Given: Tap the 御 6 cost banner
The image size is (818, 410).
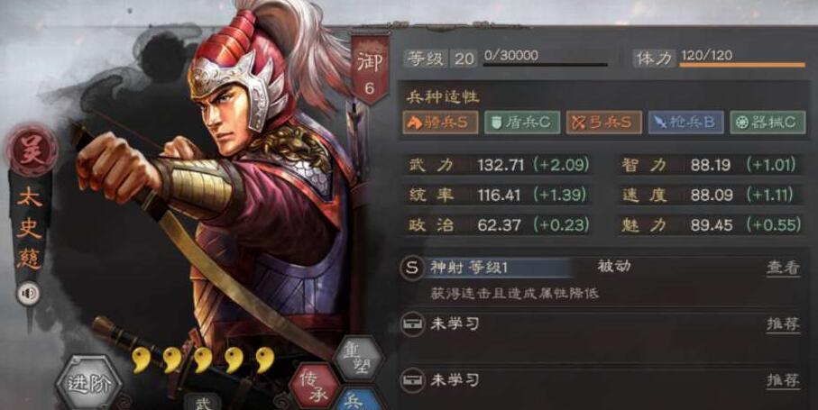Looking at the screenshot, I should pyautogui.click(x=370, y=69).
